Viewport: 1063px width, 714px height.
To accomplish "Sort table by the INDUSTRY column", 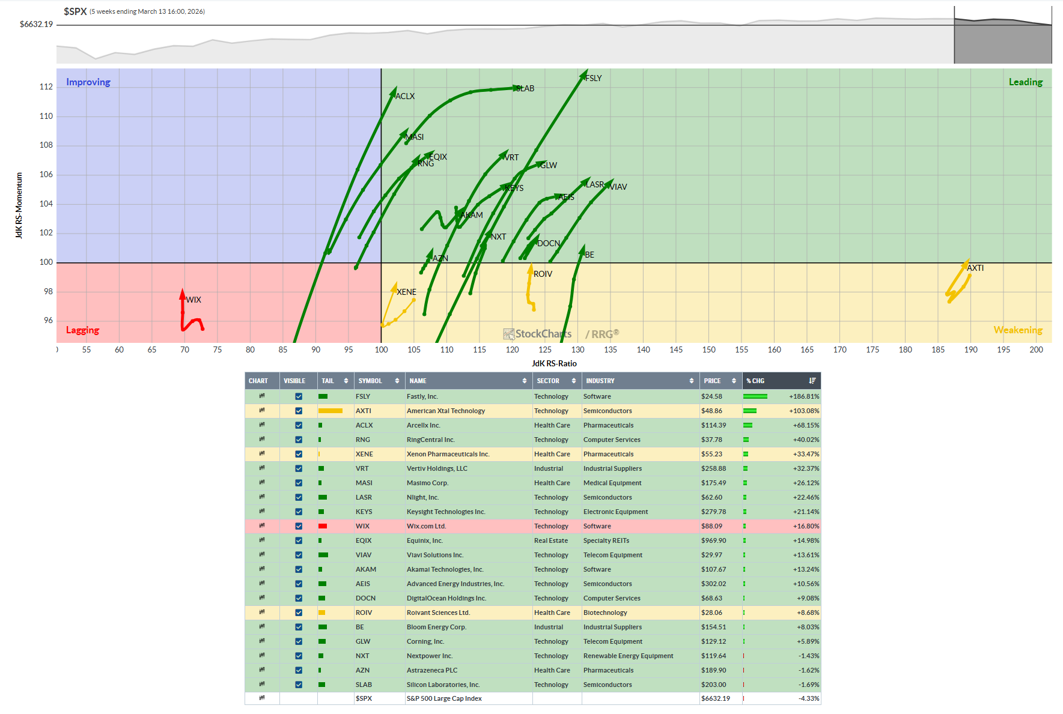I will click(x=640, y=381).
